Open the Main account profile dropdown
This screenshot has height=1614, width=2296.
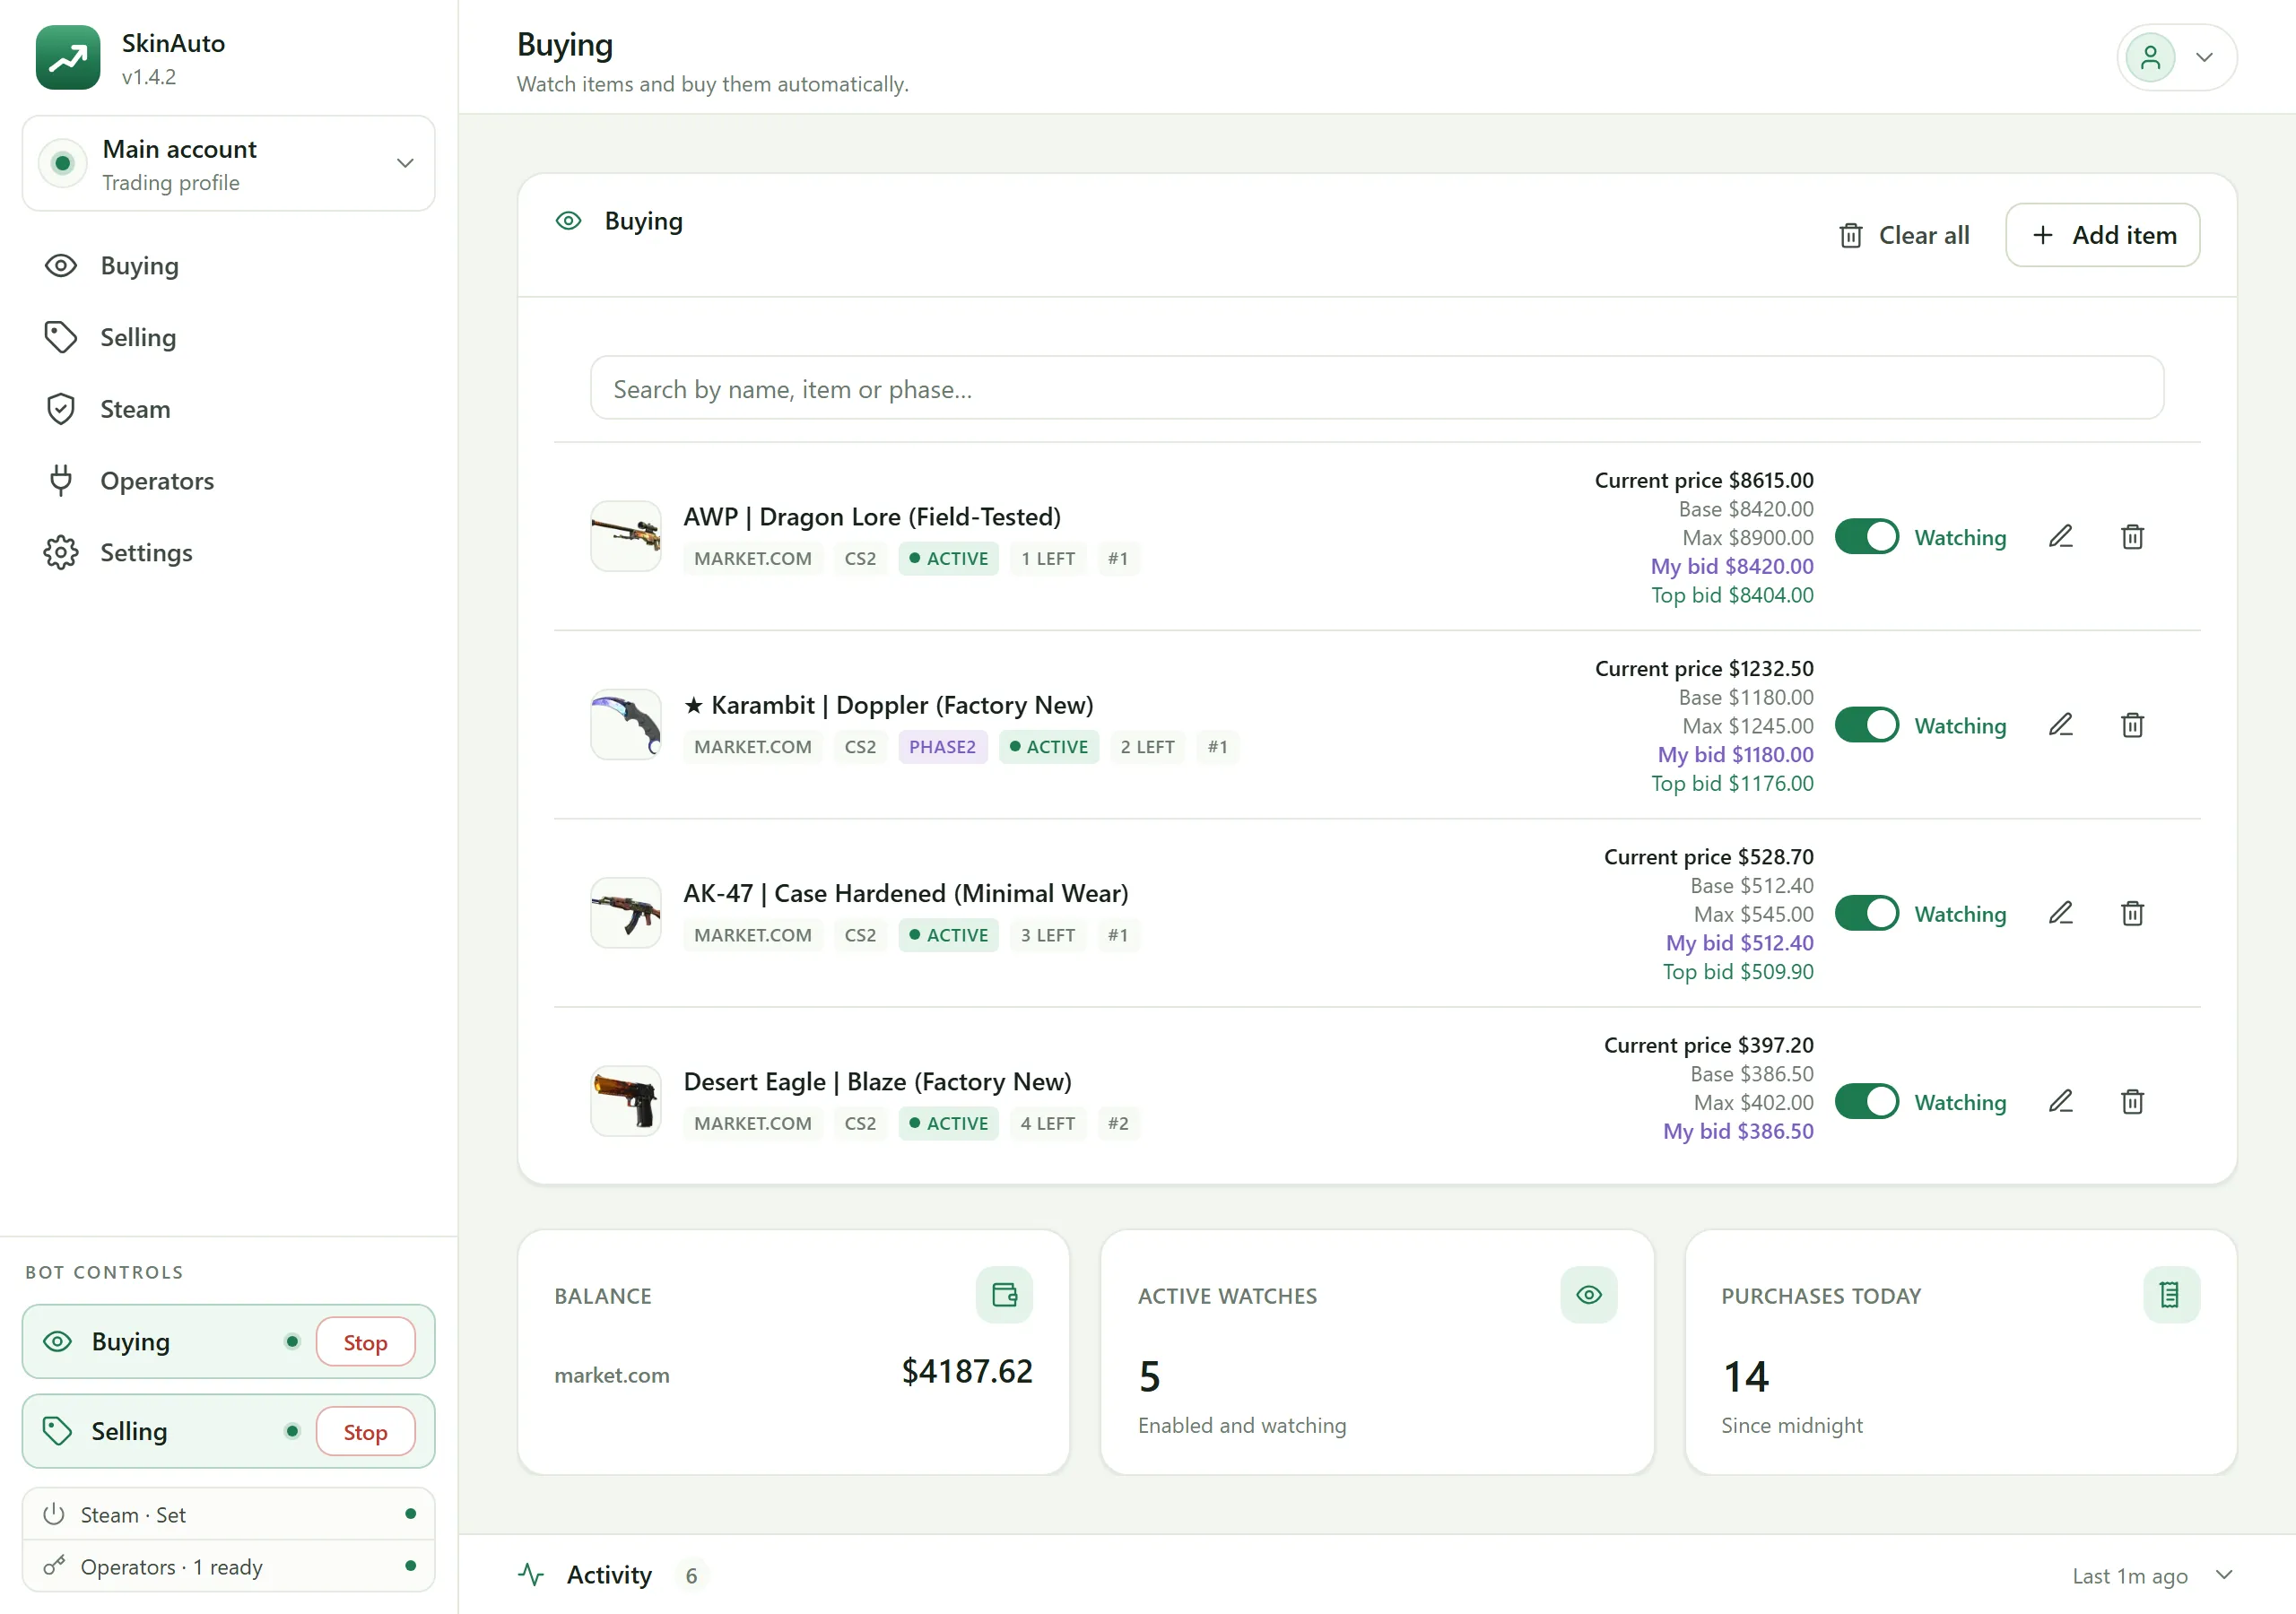(x=229, y=164)
